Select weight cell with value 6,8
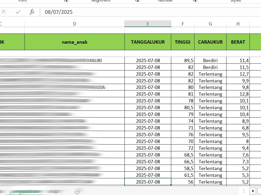The height and width of the screenshot is (195, 261). coord(238,128)
